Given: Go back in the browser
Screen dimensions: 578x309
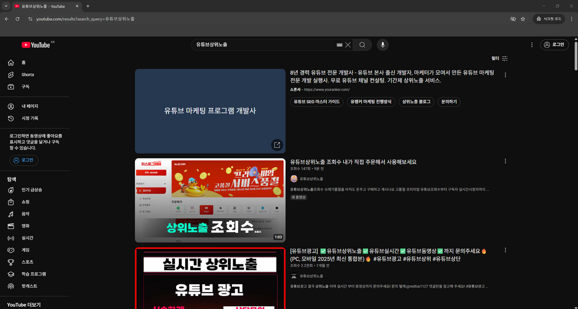Looking at the screenshot, I should 7,19.
